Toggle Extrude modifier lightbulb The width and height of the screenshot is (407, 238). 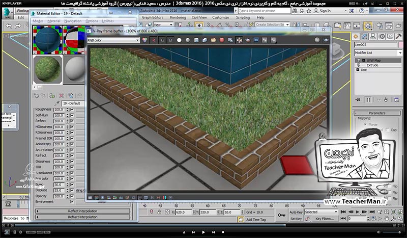pos(359,65)
